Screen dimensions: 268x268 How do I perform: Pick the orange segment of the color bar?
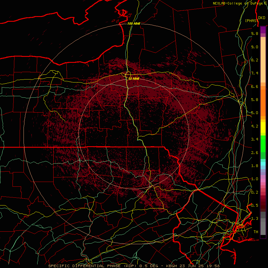(x=263, y=103)
